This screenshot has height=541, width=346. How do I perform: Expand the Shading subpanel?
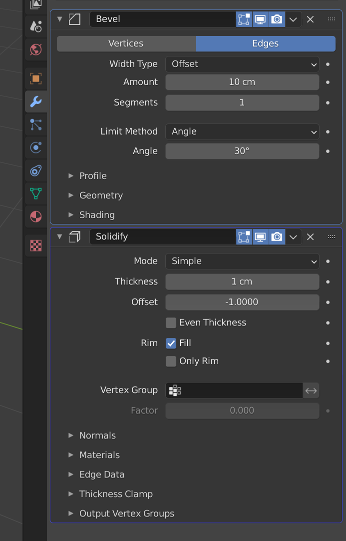coord(91,214)
